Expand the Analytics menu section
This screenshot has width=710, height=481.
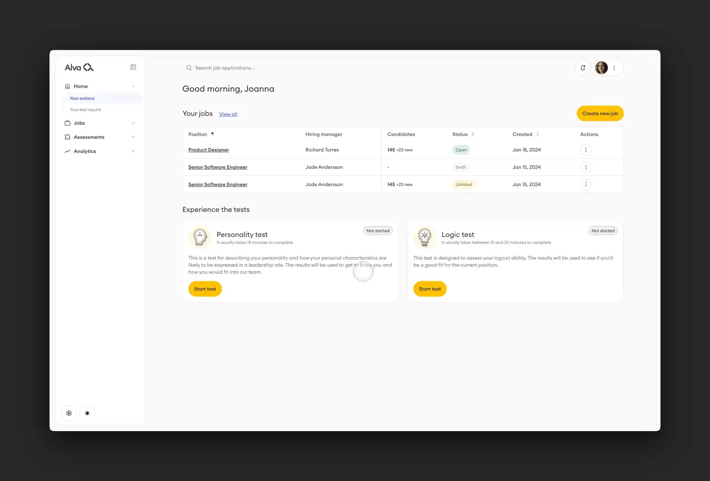coord(133,151)
